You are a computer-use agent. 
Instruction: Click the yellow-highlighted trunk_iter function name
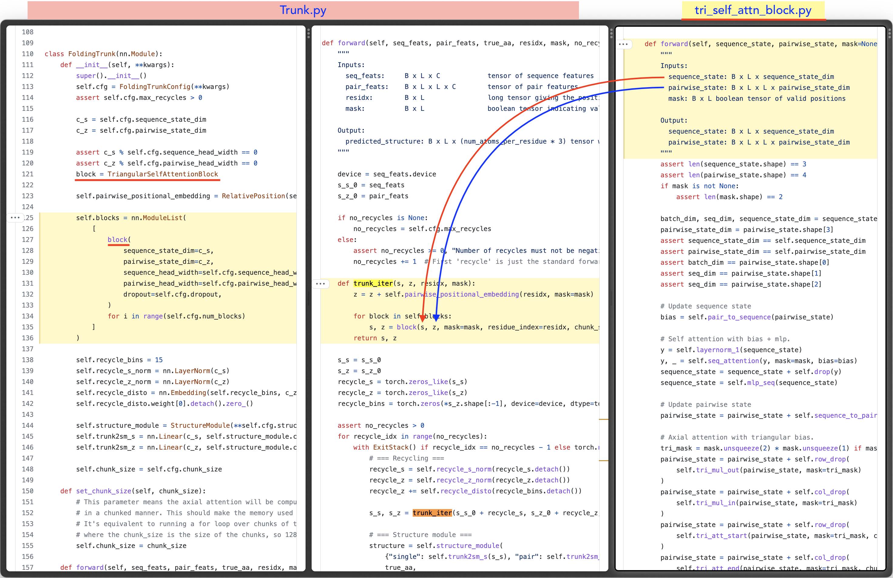coord(373,284)
